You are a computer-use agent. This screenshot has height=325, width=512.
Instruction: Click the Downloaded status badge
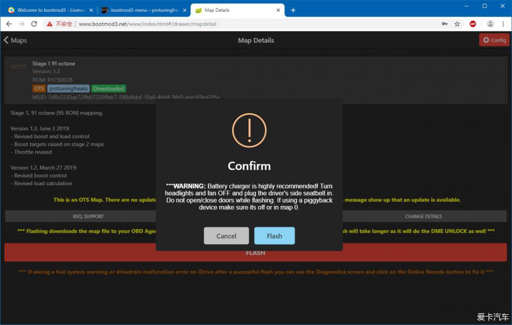tap(108, 89)
